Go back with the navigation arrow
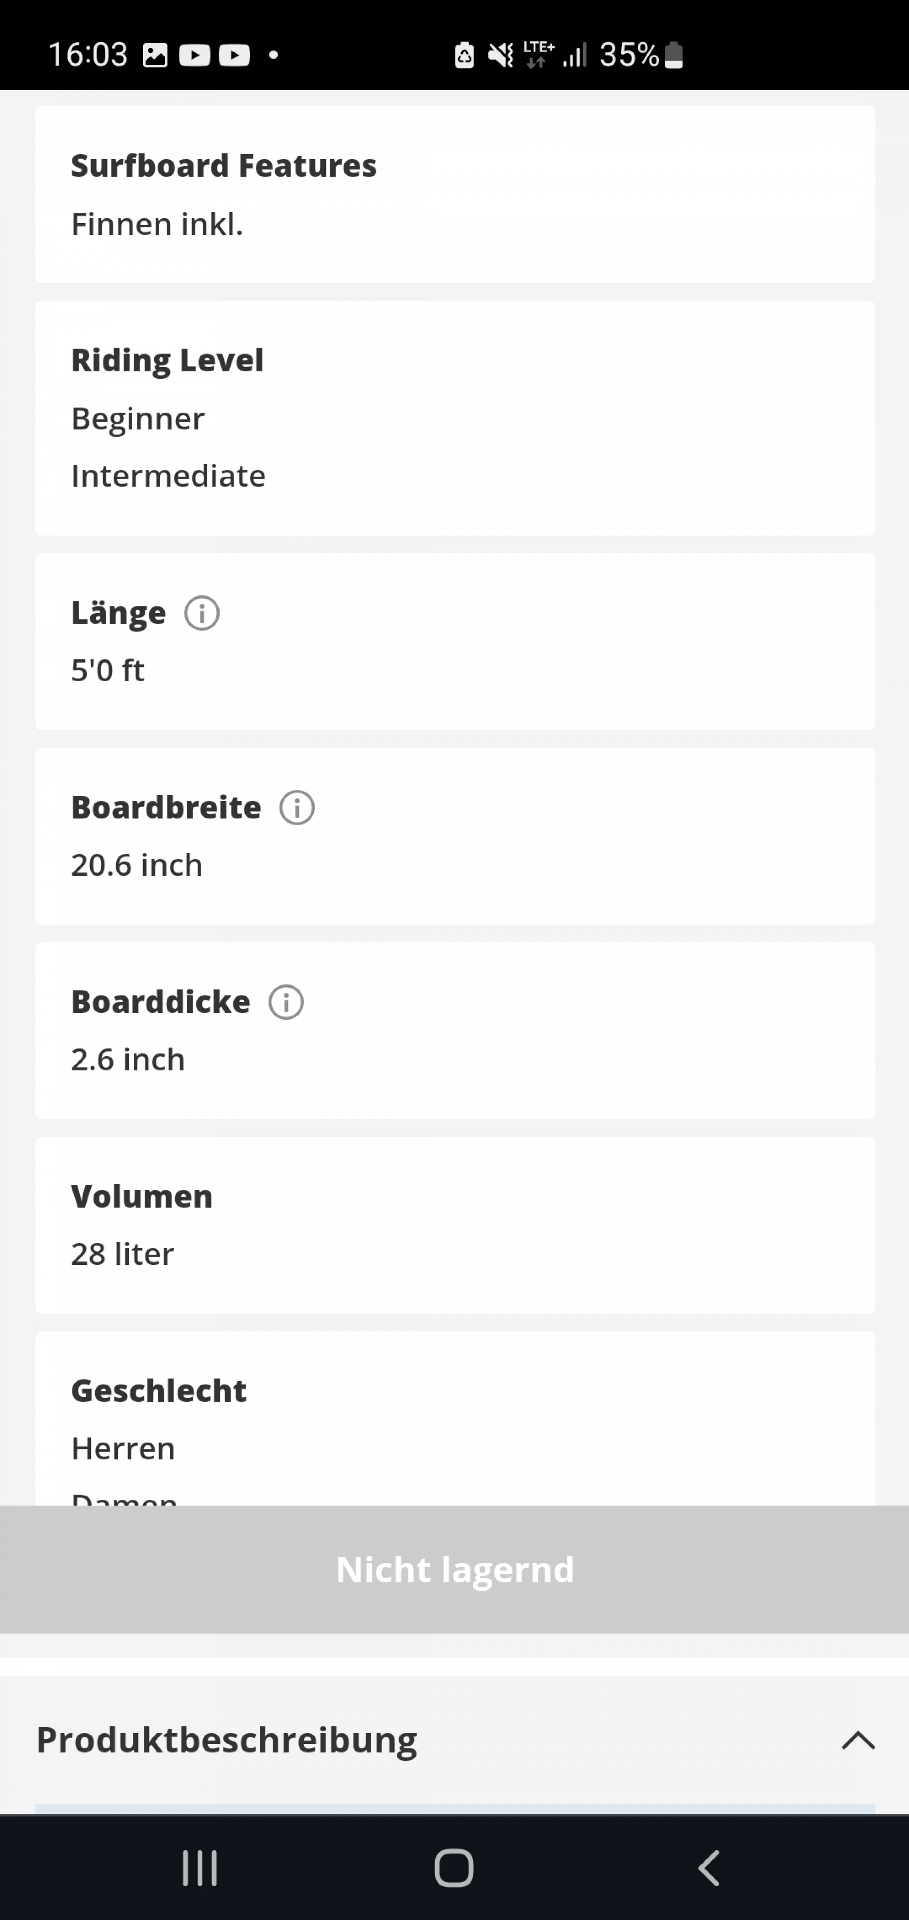Image resolution: width=909 pixels, height=1920 pixels. tap(709, 1868)
